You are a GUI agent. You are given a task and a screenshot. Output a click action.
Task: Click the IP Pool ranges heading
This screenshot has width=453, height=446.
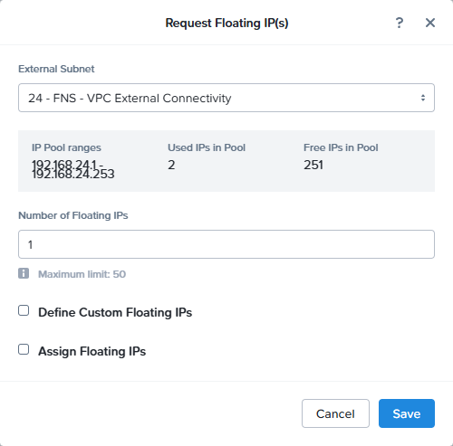(66, 147)
